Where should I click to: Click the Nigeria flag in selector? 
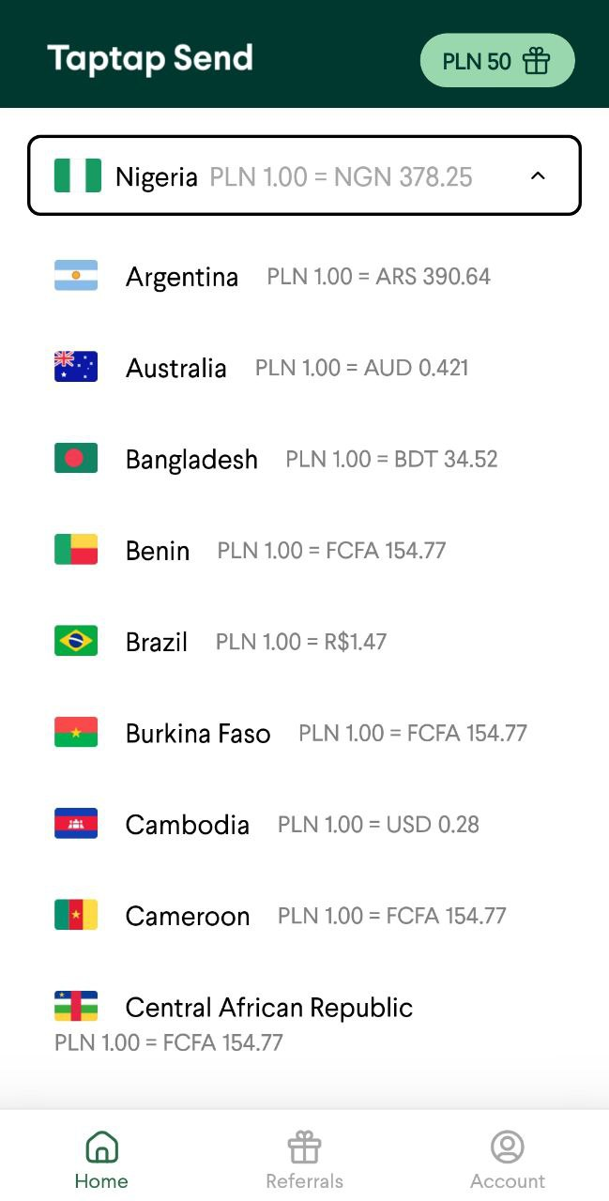click(78, 175)
